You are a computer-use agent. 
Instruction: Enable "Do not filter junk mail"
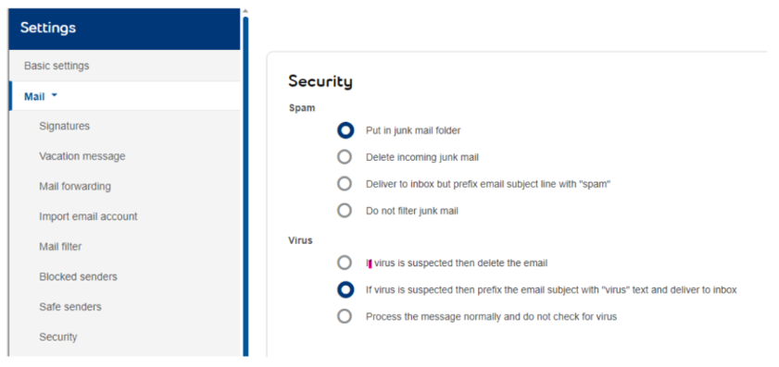pyautogui.click(x=345, y=211)
